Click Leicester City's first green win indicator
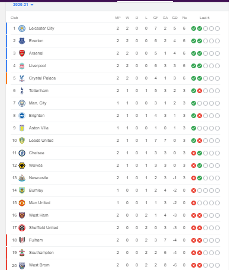This screenshot has width=231, height=270. click(194, 28)
